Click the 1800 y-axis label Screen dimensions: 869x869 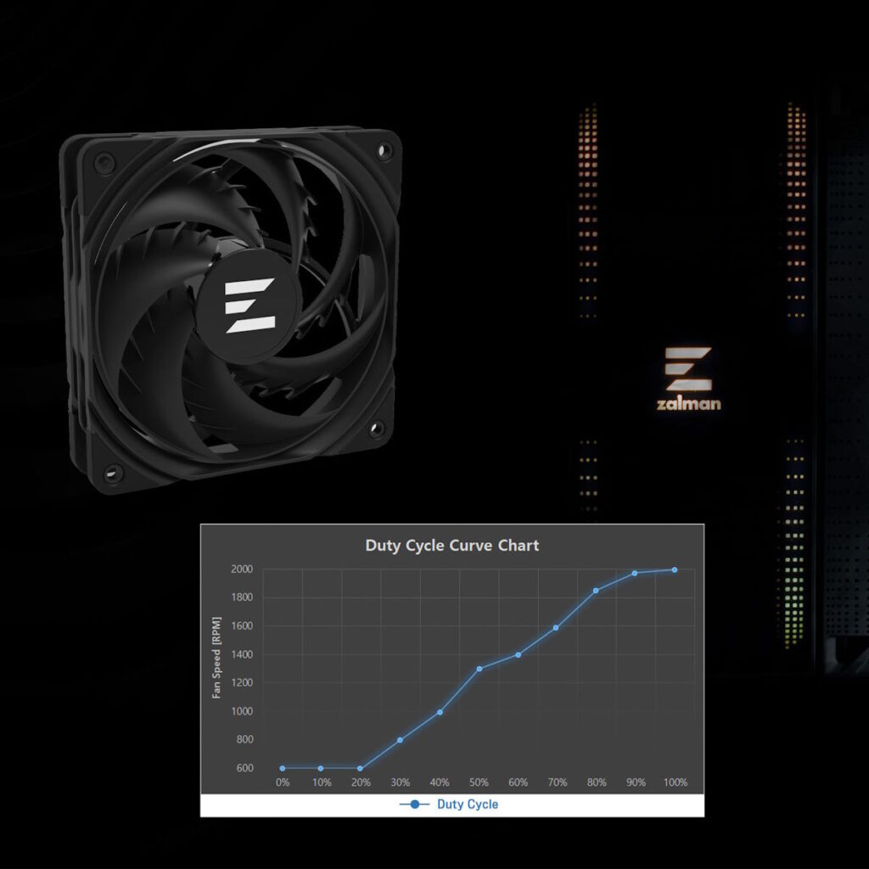(242, 597)
